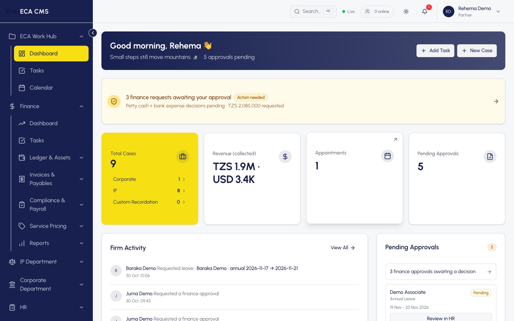Click the calendar icon in Appointments card
This screenshot has width=514, height=321.
[388, 156]
